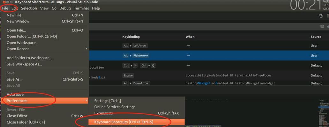The width and height of the screenshot is (329, 127).
Task: Choose New File from the File menu
Action: point(45,15)
